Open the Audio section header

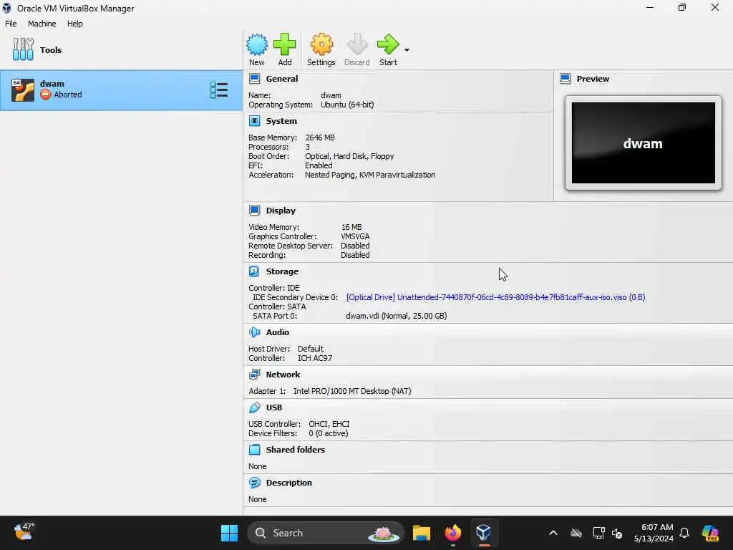click(277, 332)
